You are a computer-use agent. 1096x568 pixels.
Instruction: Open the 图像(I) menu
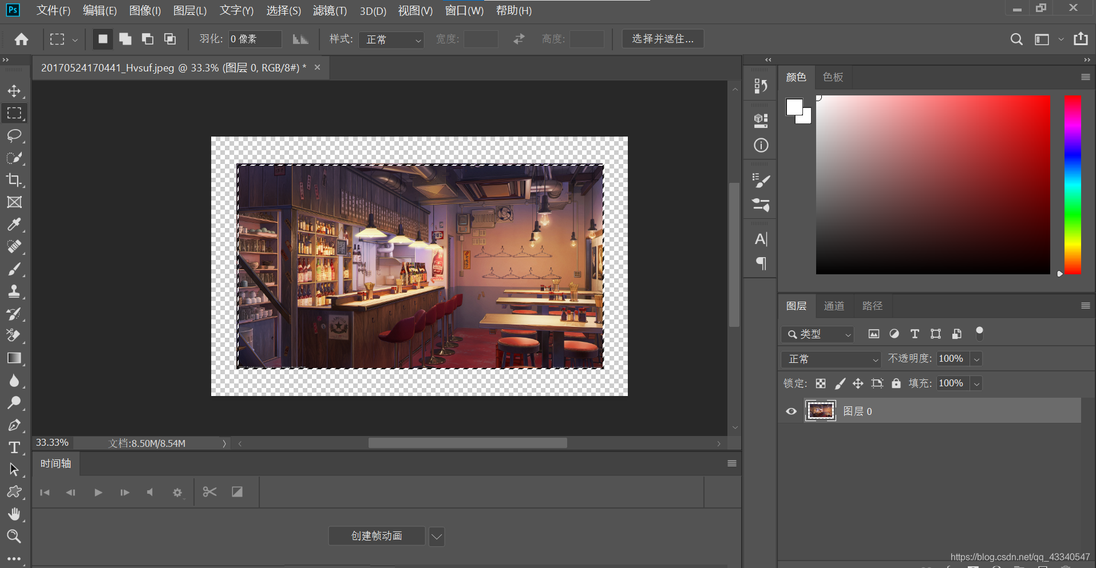click(145, 11)
